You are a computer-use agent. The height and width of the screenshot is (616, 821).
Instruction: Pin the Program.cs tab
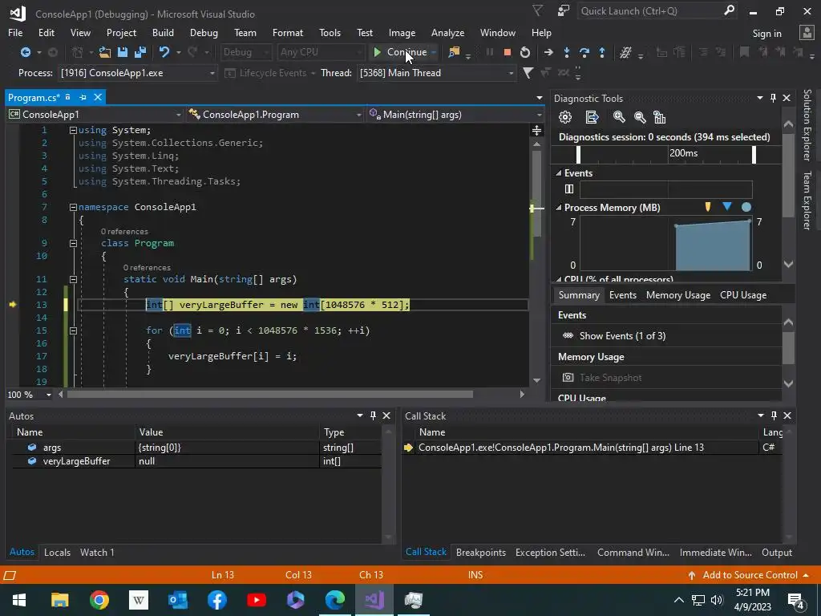pyautogui.click(x=83, y=97)
